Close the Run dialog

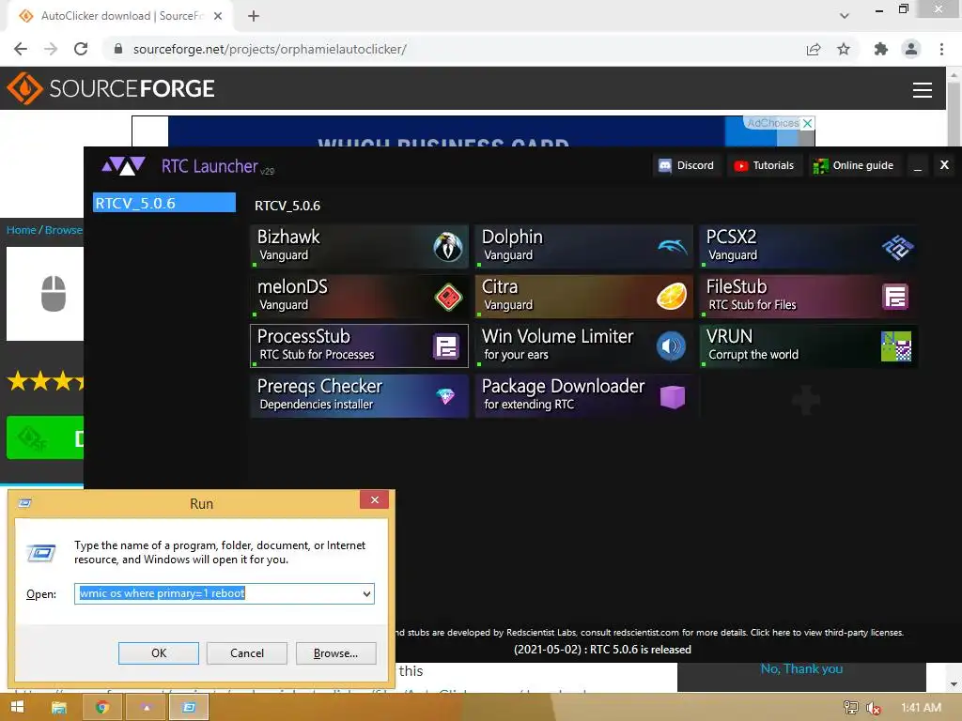click(x=375, y=499)
